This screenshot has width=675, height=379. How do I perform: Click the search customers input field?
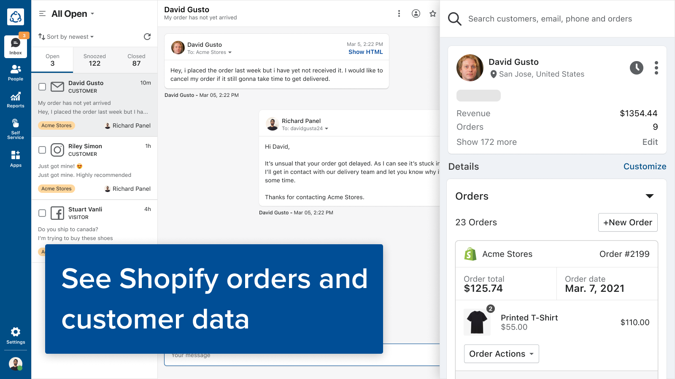point(550,19)
